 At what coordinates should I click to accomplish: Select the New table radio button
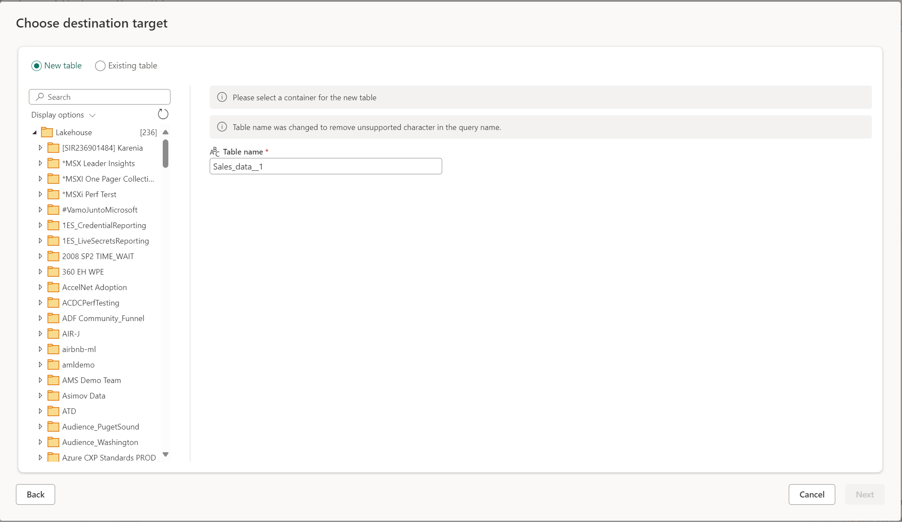coord(37,65)
